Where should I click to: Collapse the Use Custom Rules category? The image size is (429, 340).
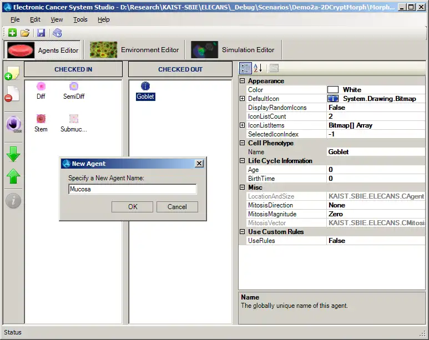(242, 231)
